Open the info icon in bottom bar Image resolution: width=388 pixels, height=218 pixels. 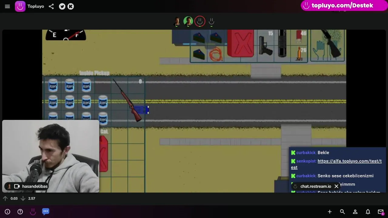tap(8, 212)
